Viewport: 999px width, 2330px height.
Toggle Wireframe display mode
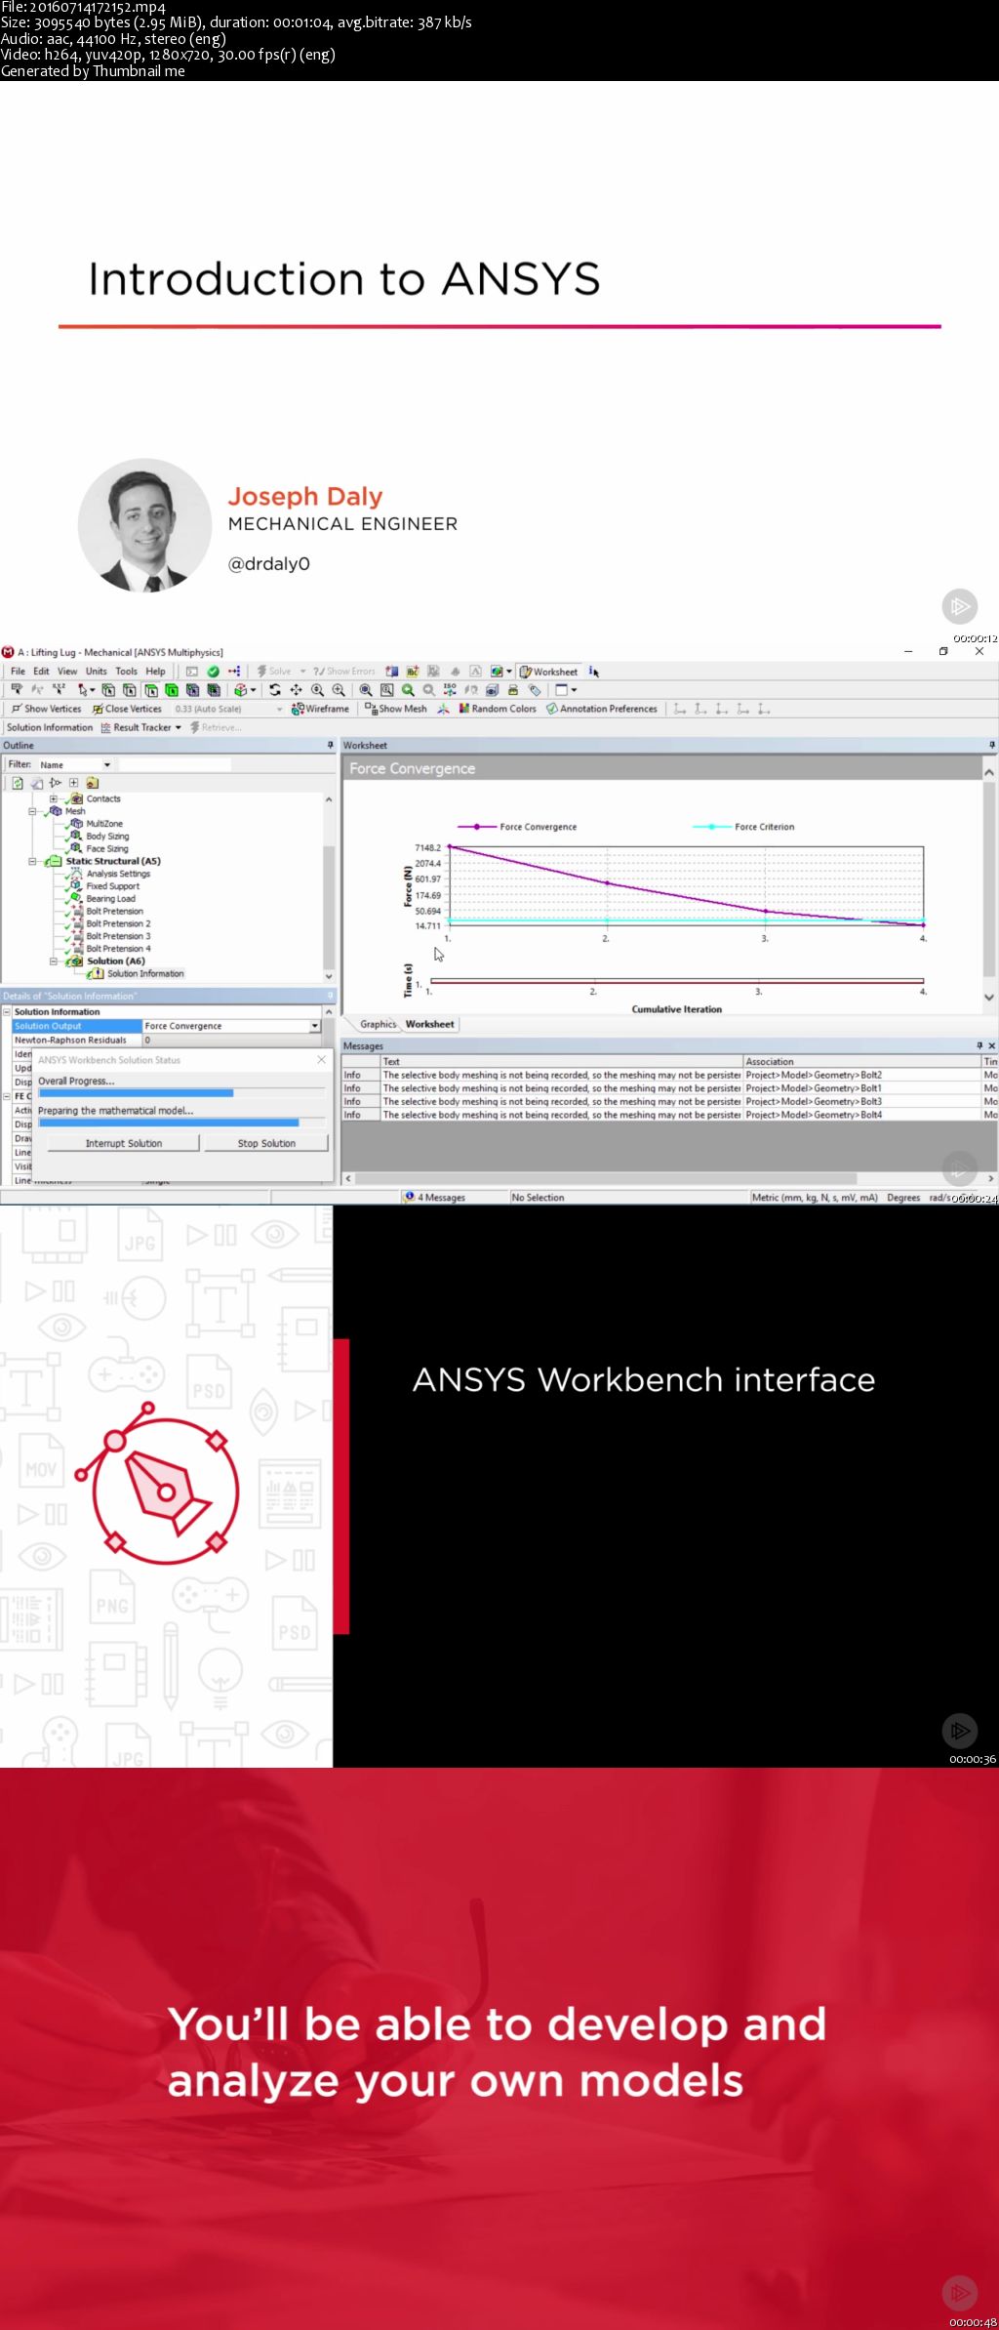pos(320,709)
